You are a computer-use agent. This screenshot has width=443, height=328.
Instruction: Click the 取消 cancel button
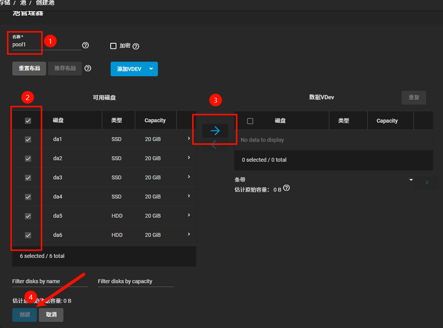51,314
